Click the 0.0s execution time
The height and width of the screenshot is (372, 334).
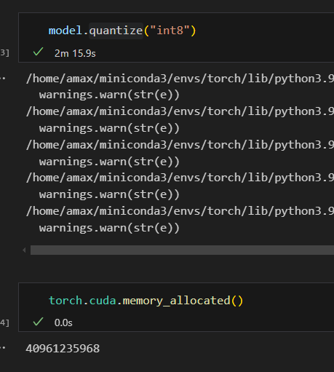click(63, 322)
